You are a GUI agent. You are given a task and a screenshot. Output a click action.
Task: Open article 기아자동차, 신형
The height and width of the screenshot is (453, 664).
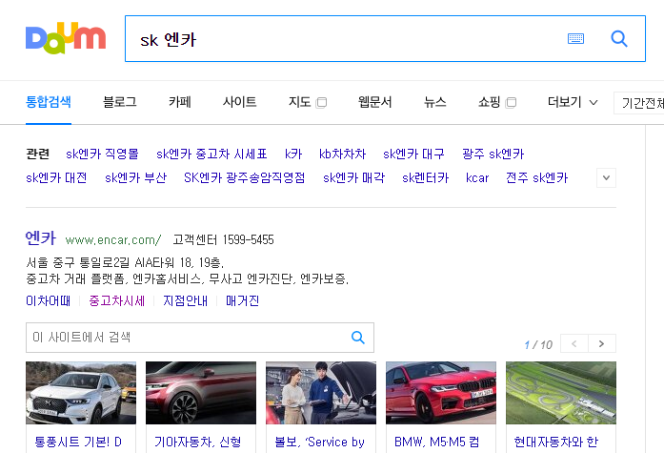coord(198,442)
